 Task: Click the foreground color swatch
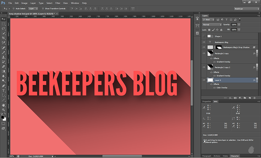[3, 117]
